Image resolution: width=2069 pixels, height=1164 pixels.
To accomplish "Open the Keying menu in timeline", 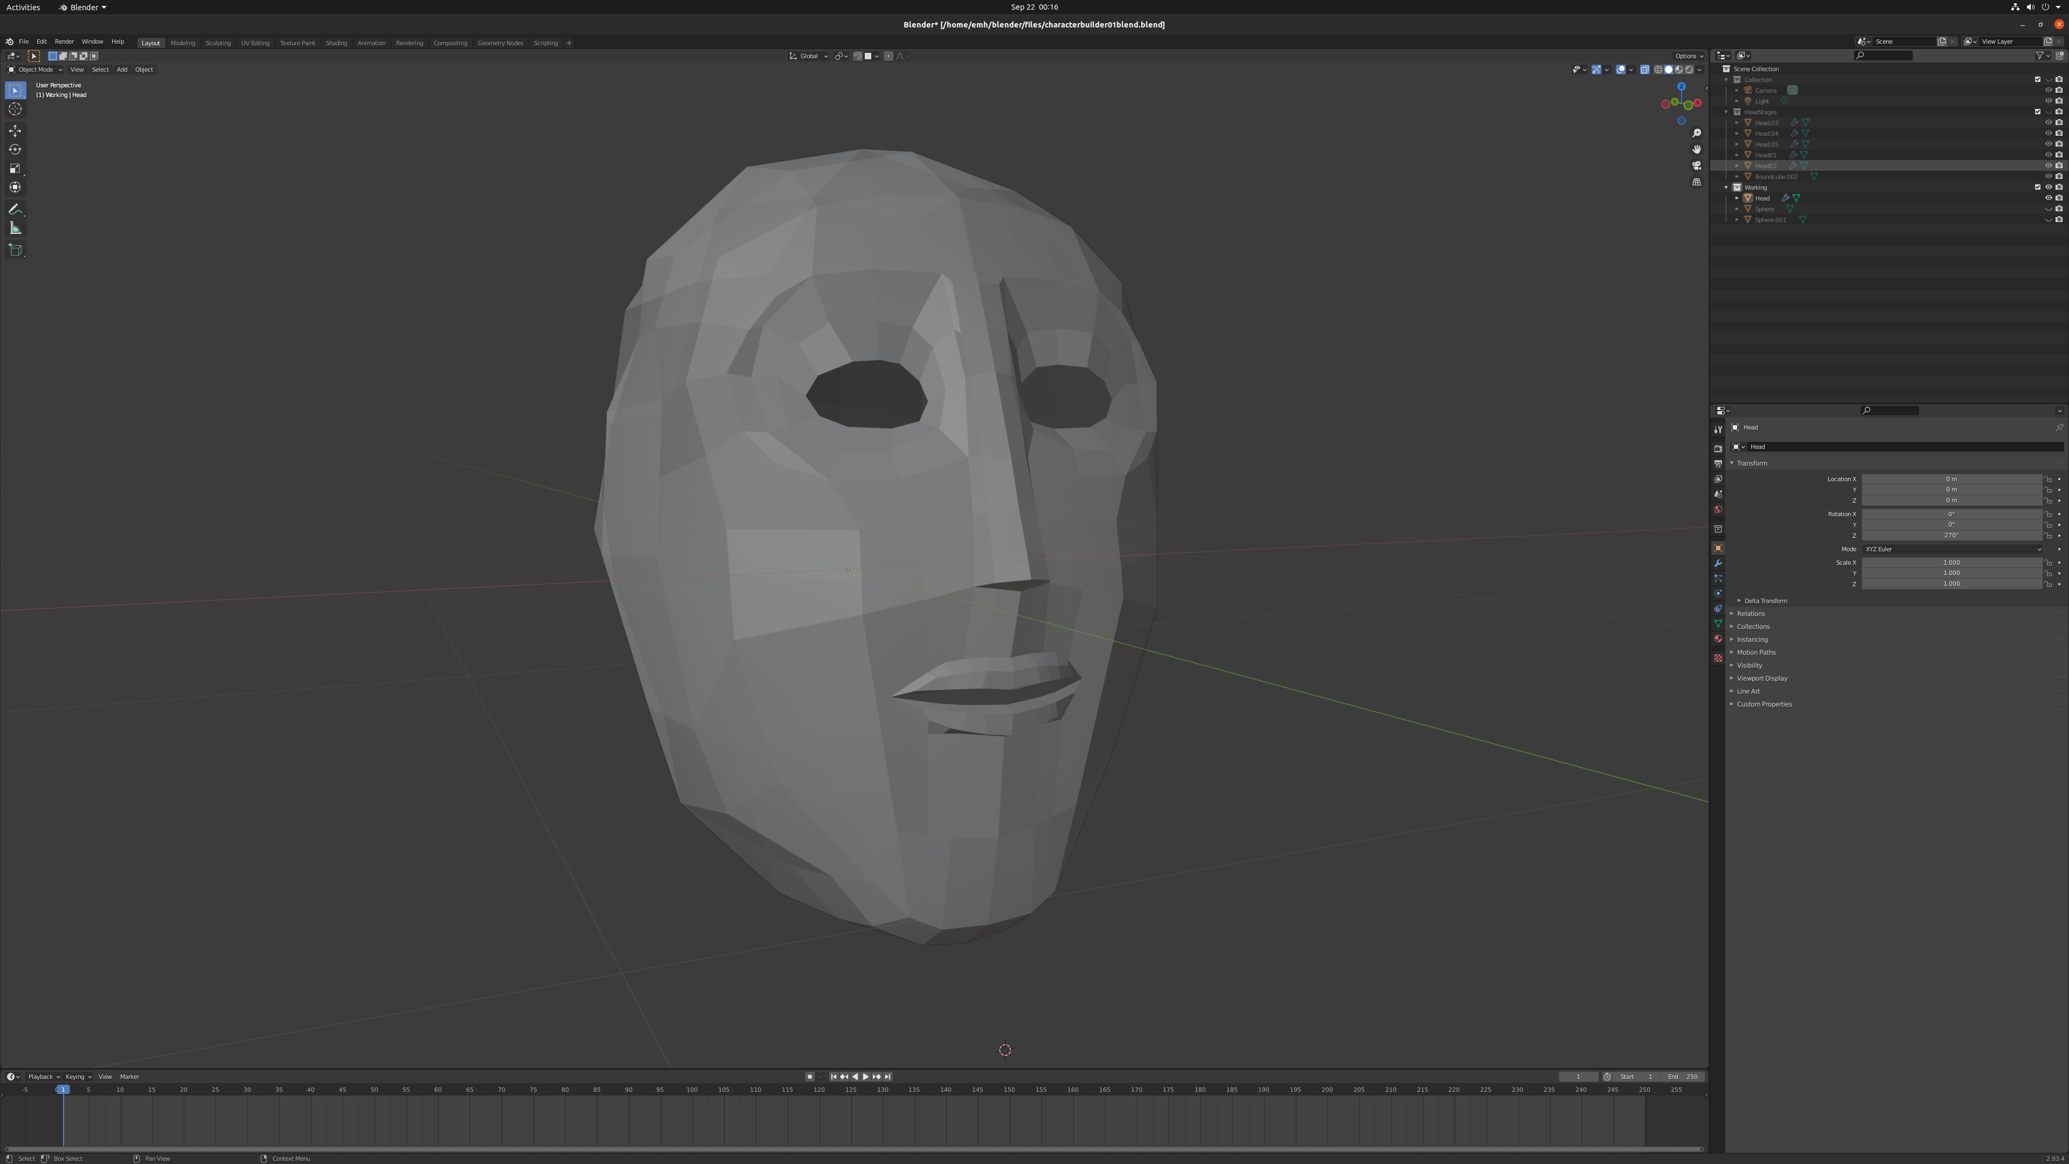I will [x=78, y=1077].
